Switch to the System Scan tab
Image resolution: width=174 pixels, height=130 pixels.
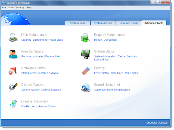[x=78, y=23]
